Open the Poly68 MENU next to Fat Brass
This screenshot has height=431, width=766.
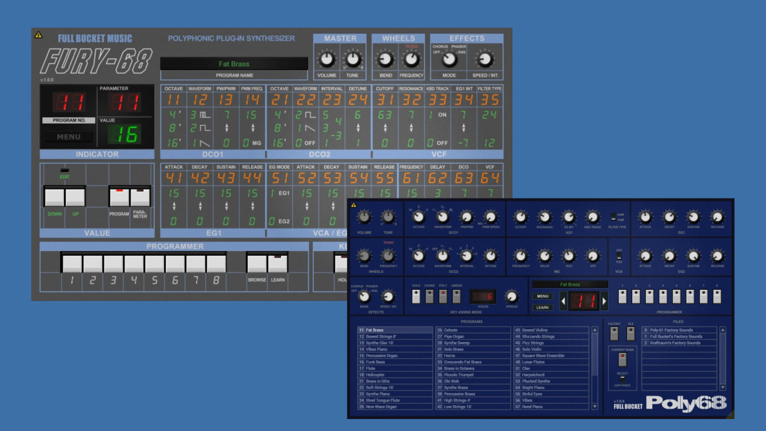pyautogui.click(x=543, y=296)
